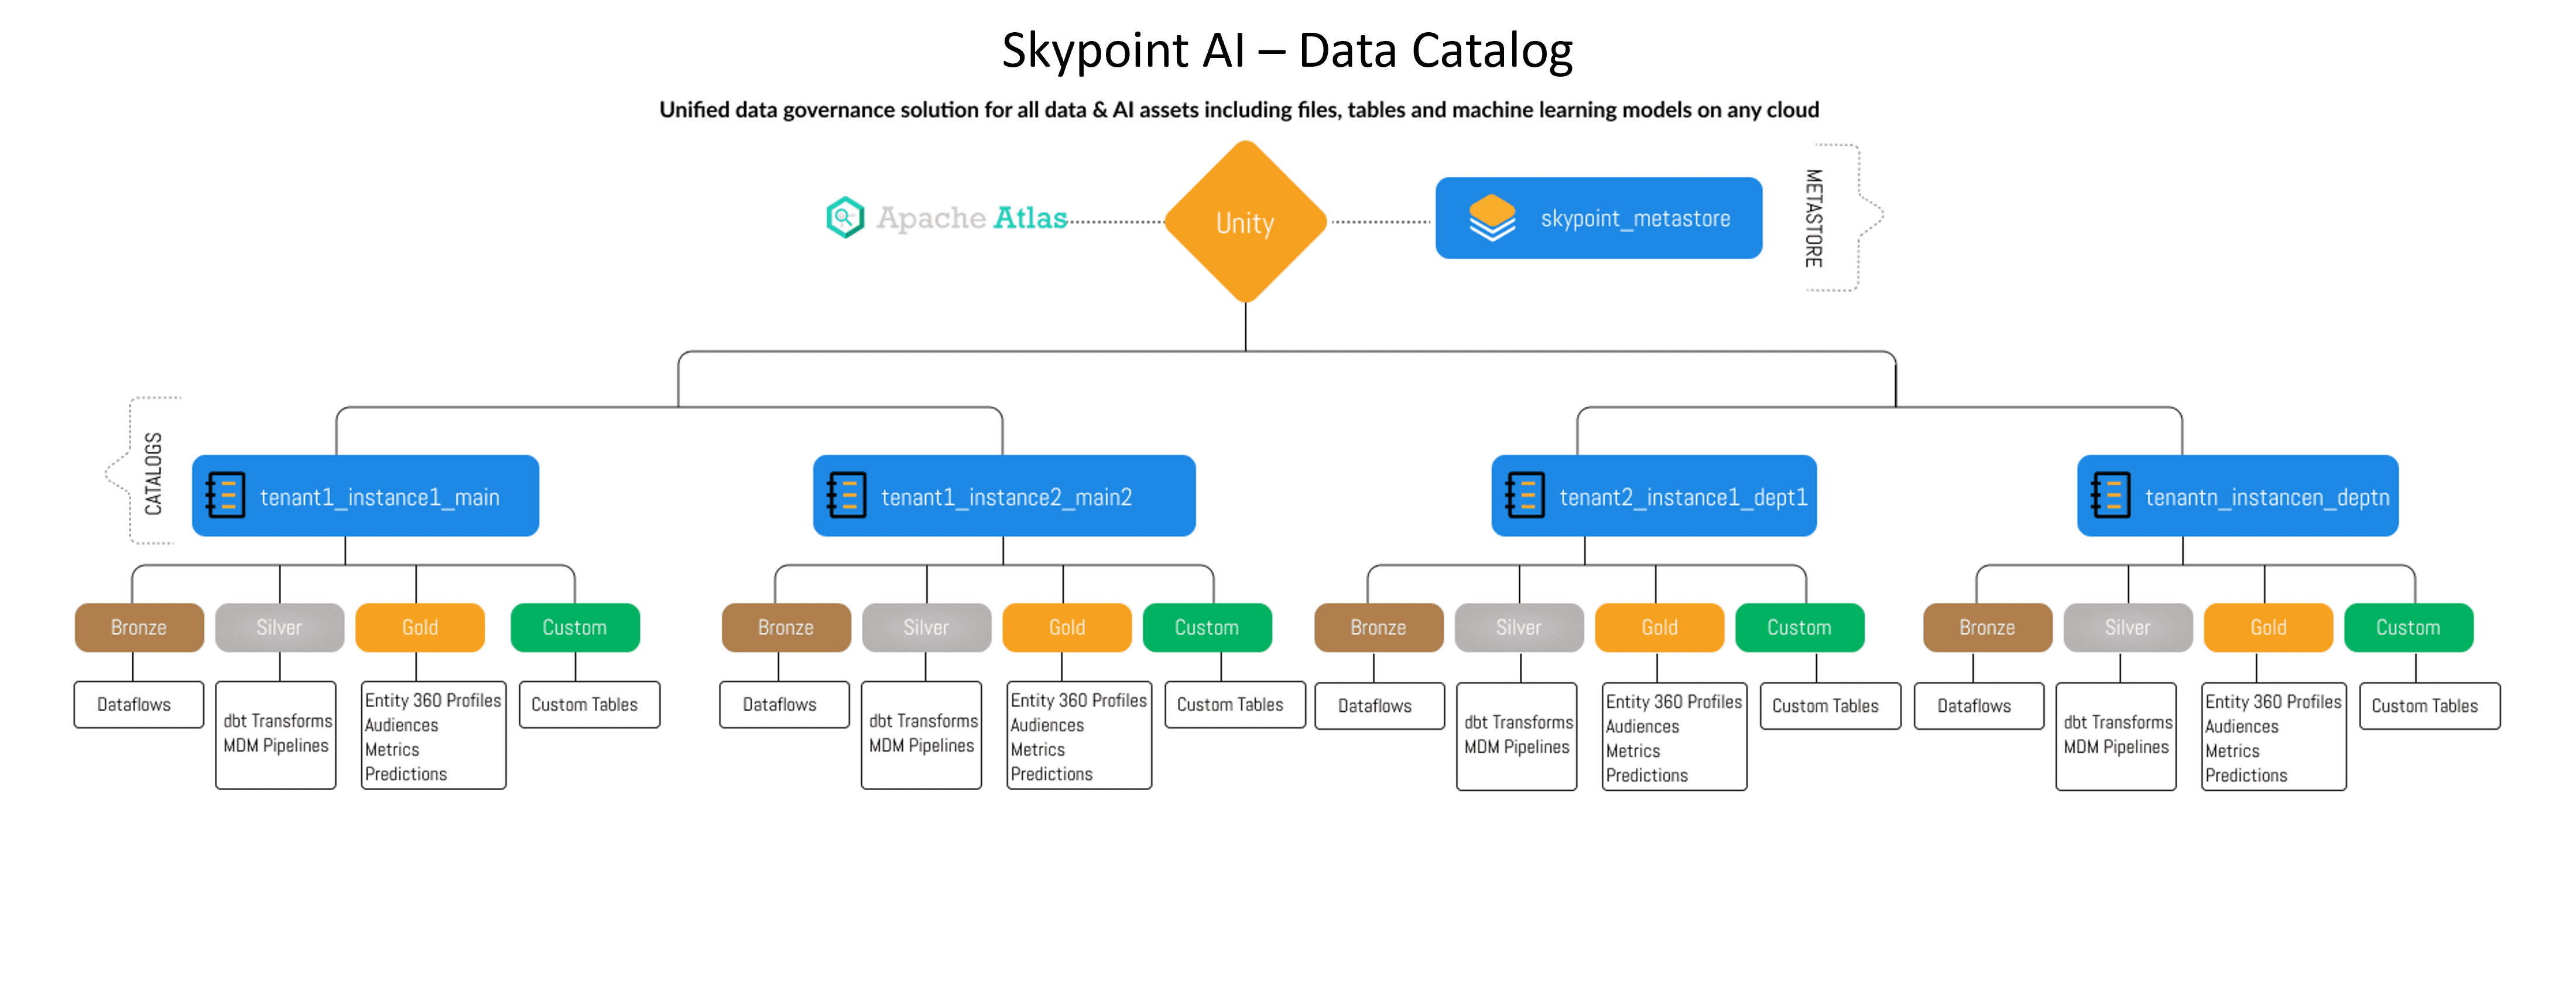Select Silver under tenant2_instance1_dept1
Image resolution: width=2576 pixels, height=998 pixels.
pos(1519,627)
